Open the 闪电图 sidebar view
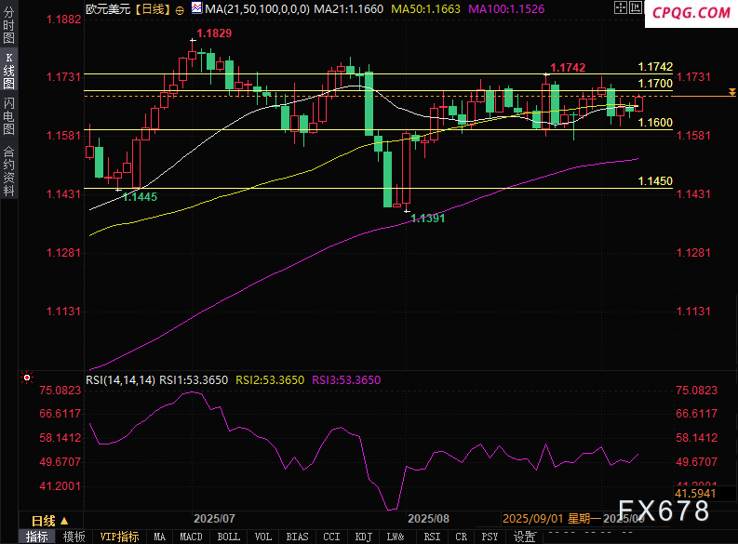The image size is (738, 544). click(8, 117)
